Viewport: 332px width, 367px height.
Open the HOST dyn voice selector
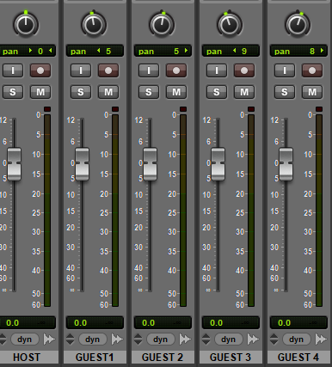coord(25,339)
